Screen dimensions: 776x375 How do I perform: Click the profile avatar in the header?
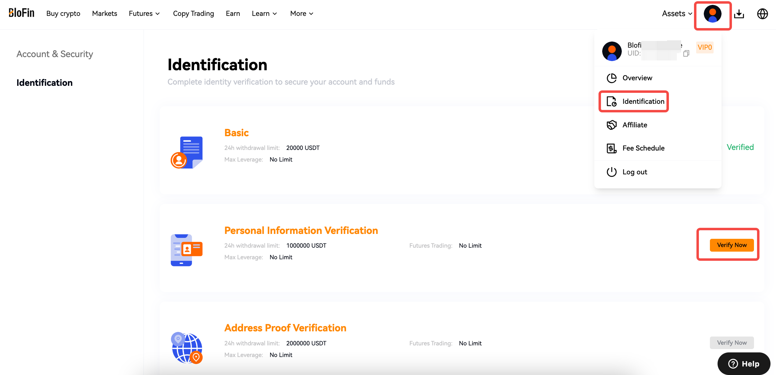click(712, 14)
